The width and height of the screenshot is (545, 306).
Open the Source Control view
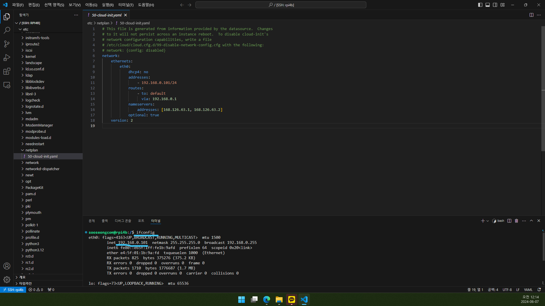(x=7, y=44)
